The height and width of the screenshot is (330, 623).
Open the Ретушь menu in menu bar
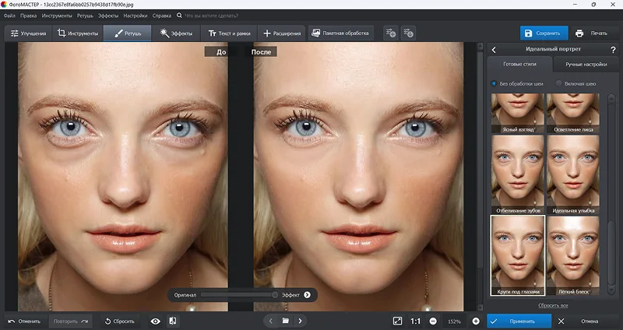85,16
